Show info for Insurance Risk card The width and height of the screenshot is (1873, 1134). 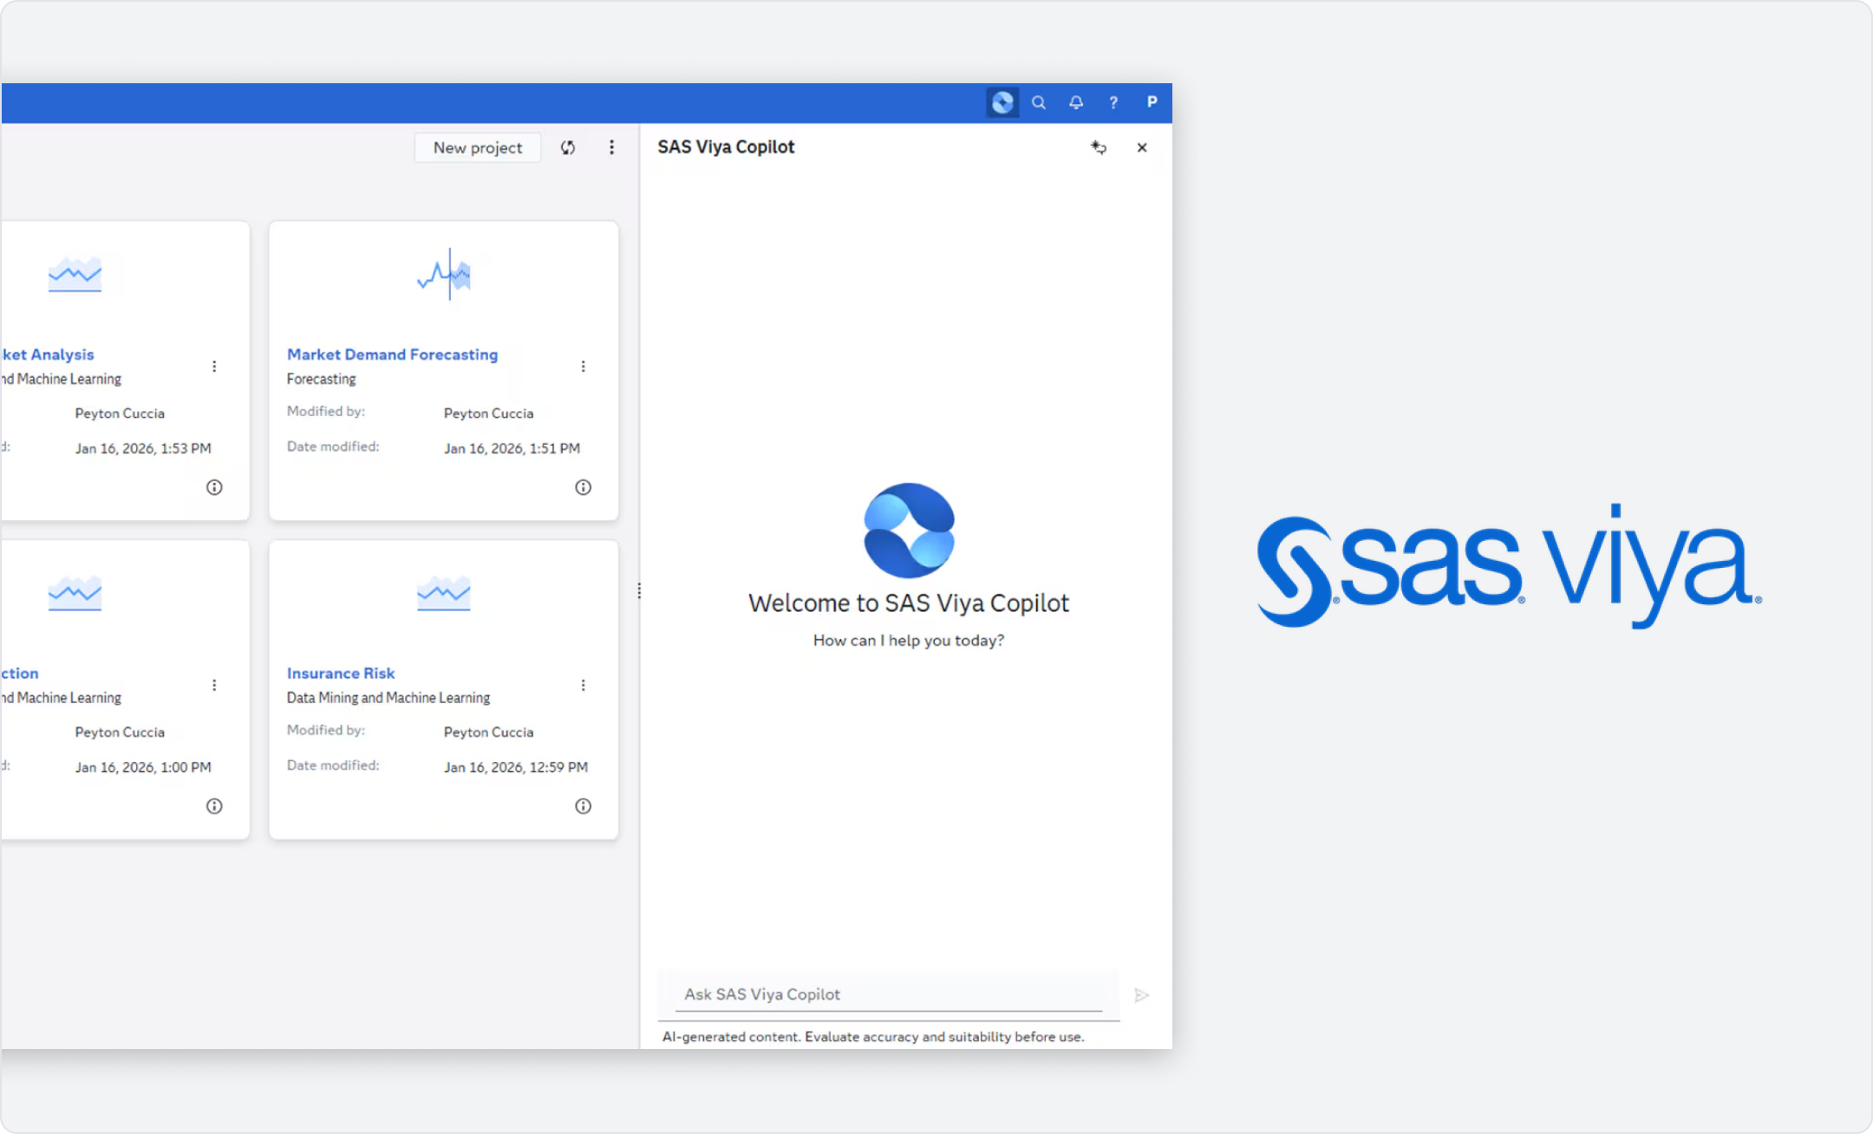pos(583,806)
